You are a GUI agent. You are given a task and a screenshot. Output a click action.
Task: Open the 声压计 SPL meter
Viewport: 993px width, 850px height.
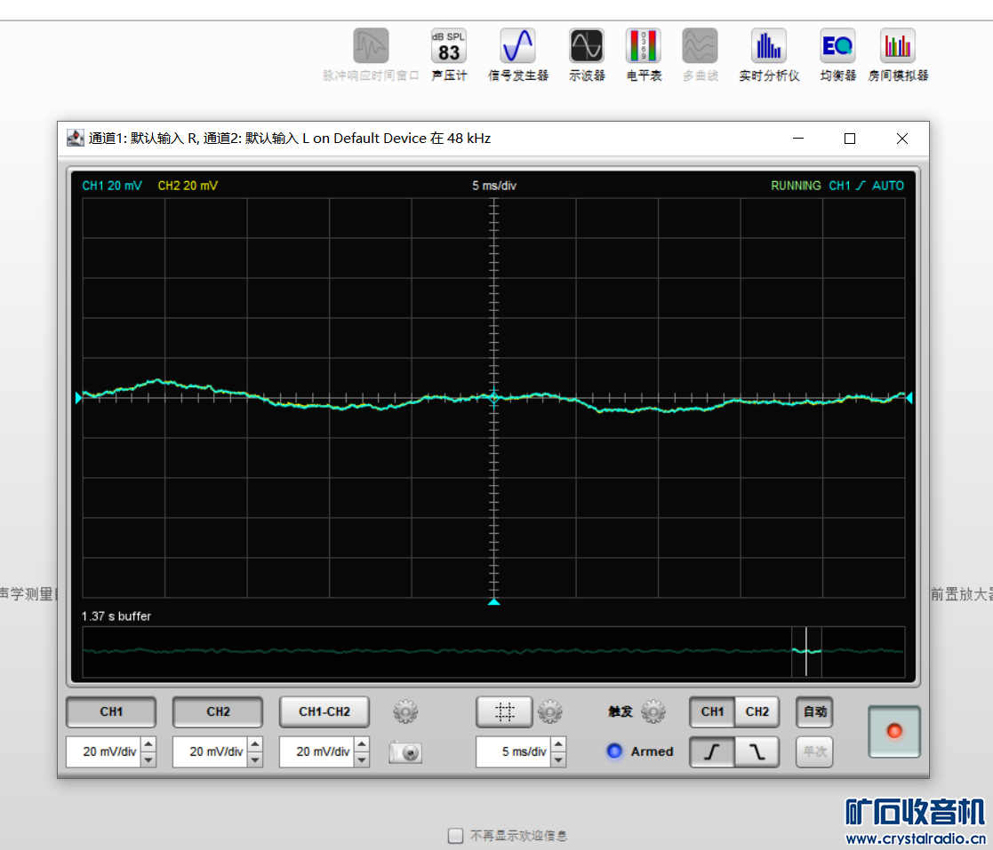449,46
